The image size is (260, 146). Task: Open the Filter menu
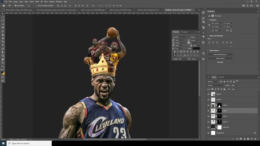tap(37, 2)
